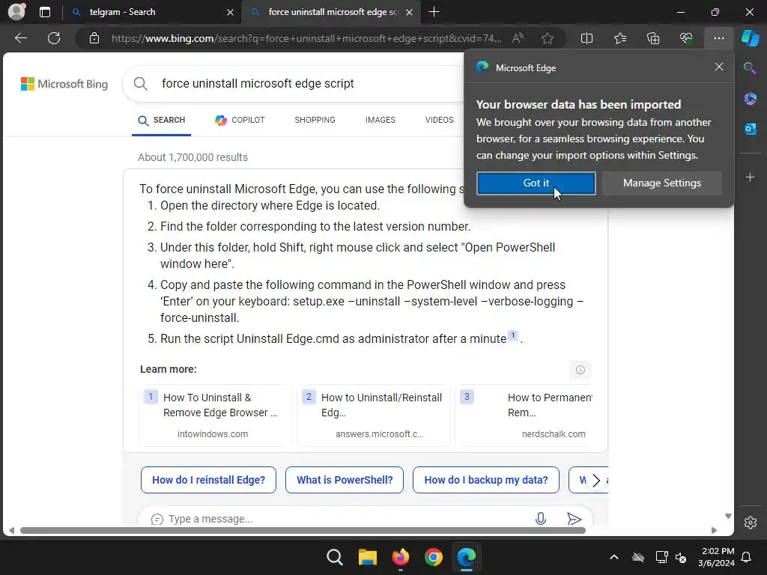Close the telgram - Search tab
Viewport: 767px width, 575px height.
pyautogui.click(x=230, y=12)
